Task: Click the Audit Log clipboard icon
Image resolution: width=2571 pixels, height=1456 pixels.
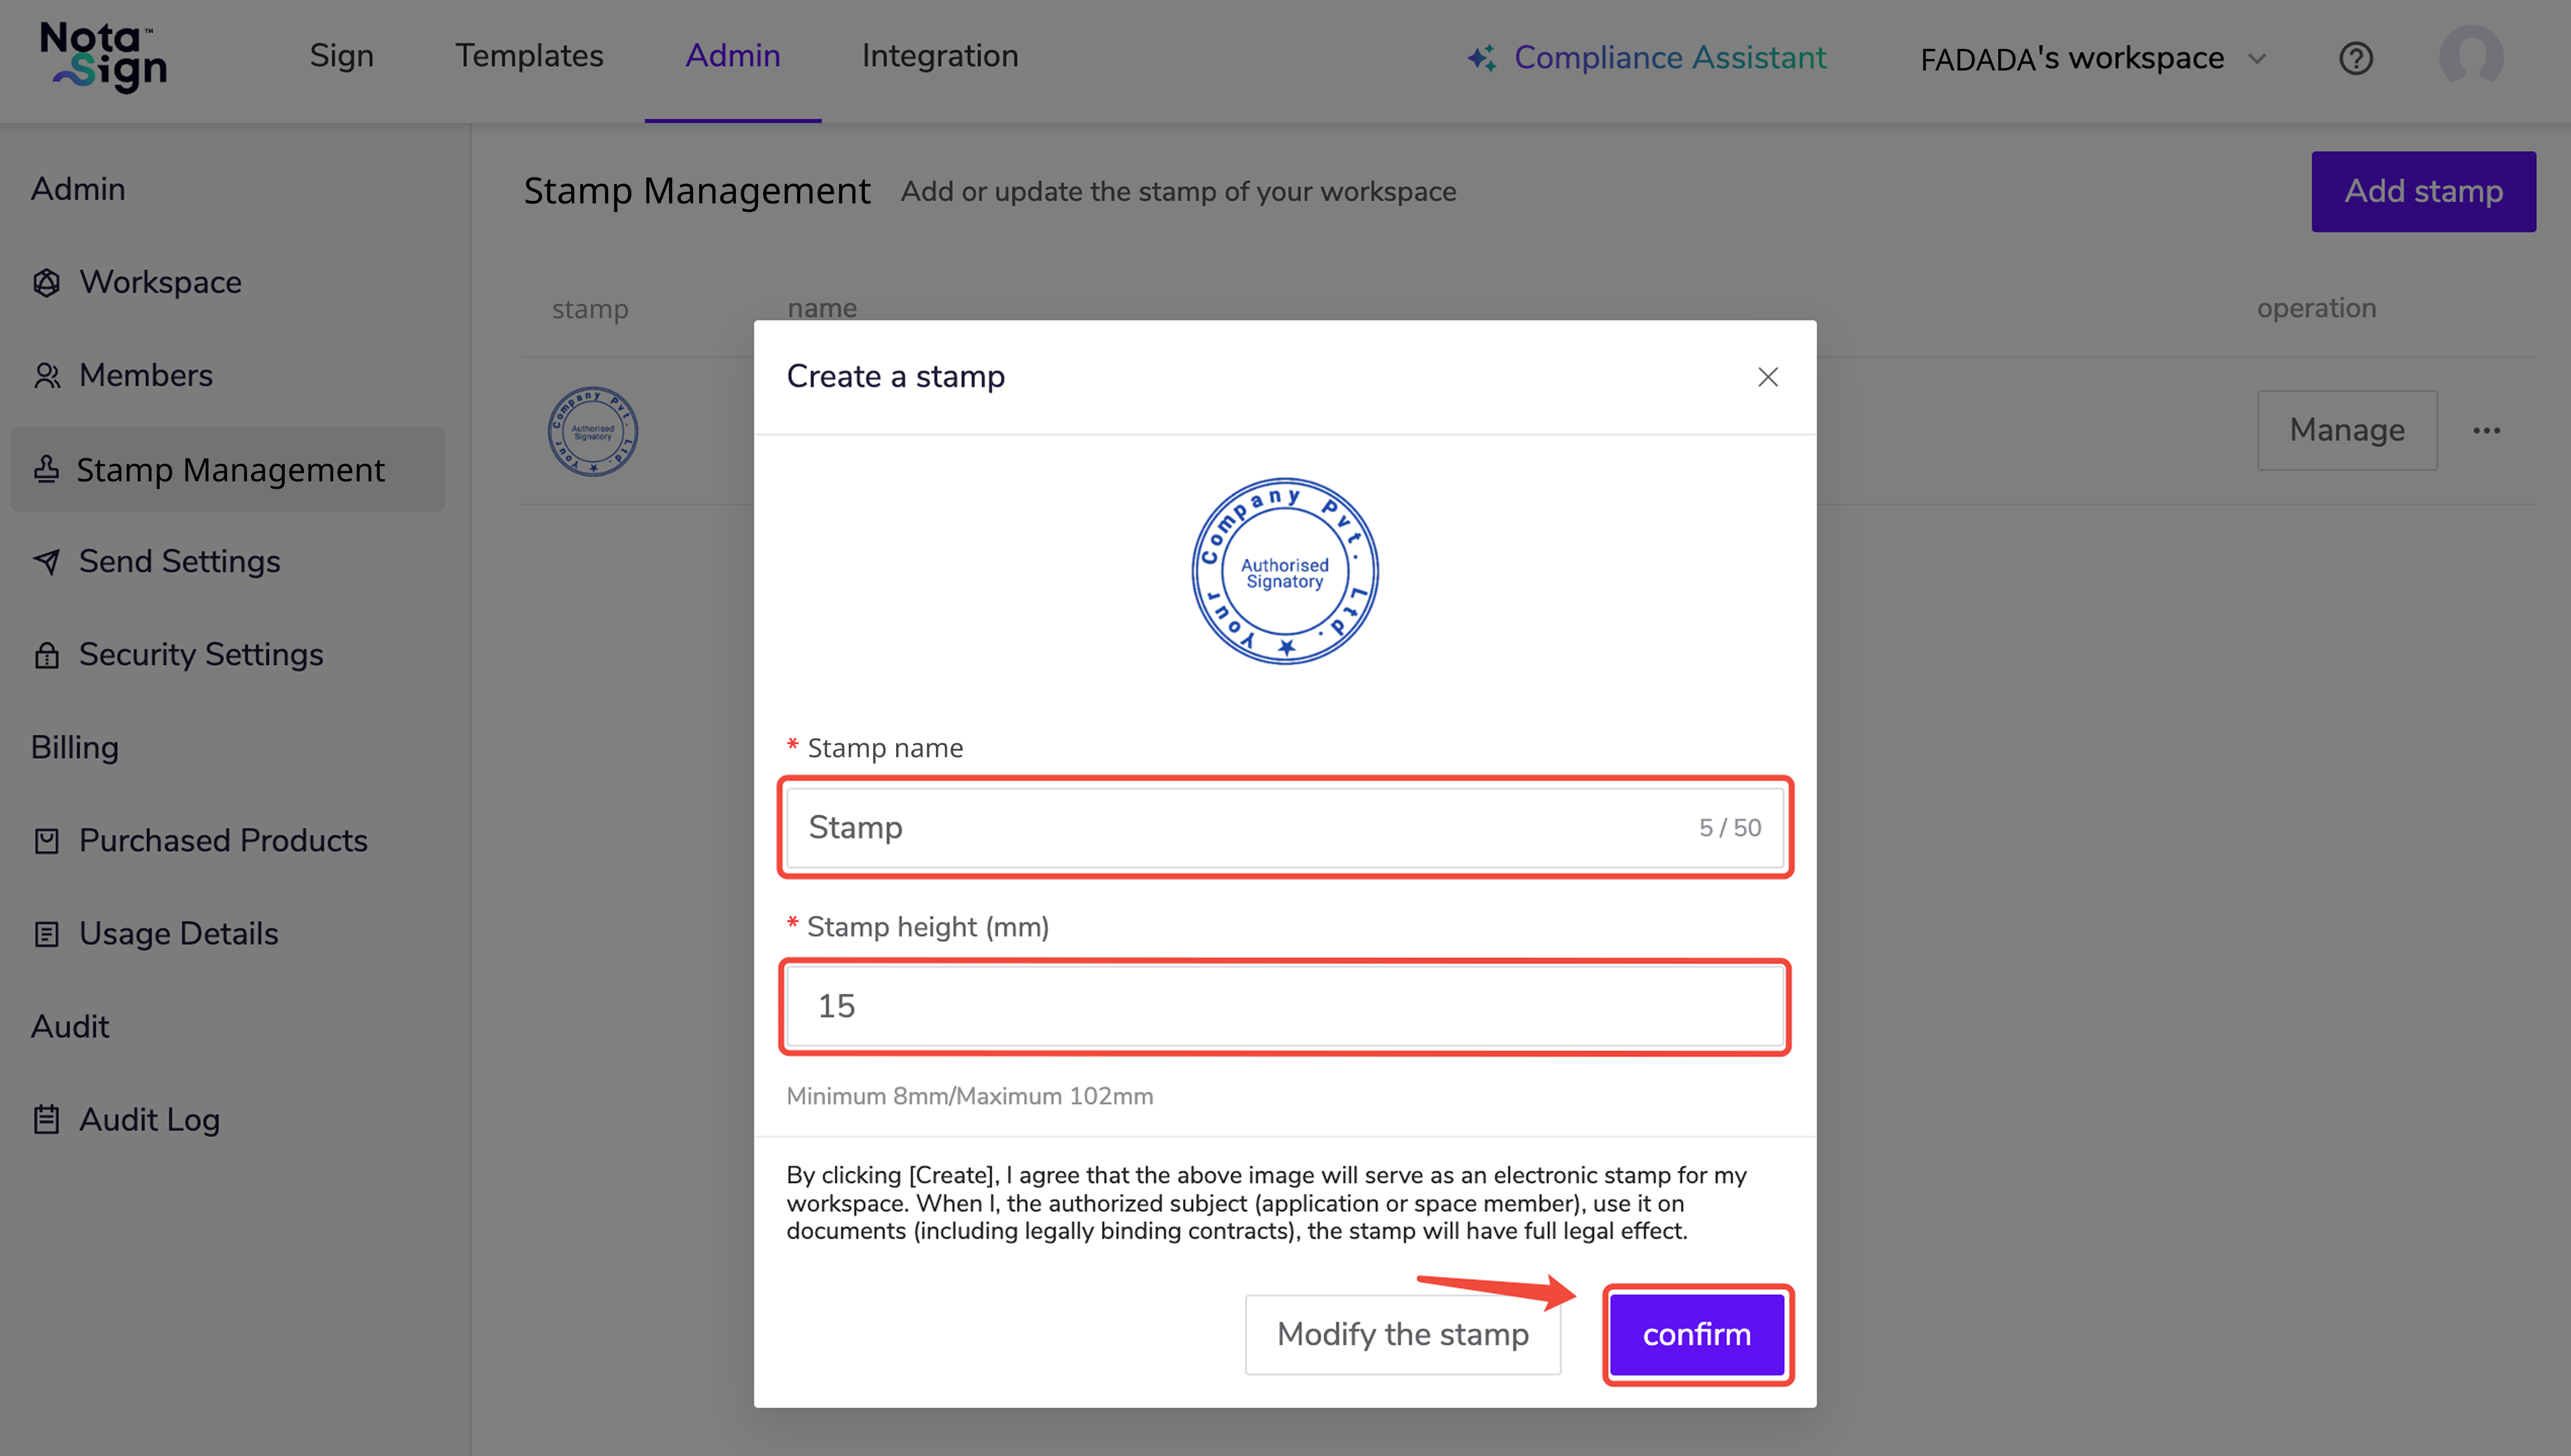Action: pyautogui.click(x=46, y=1120)
